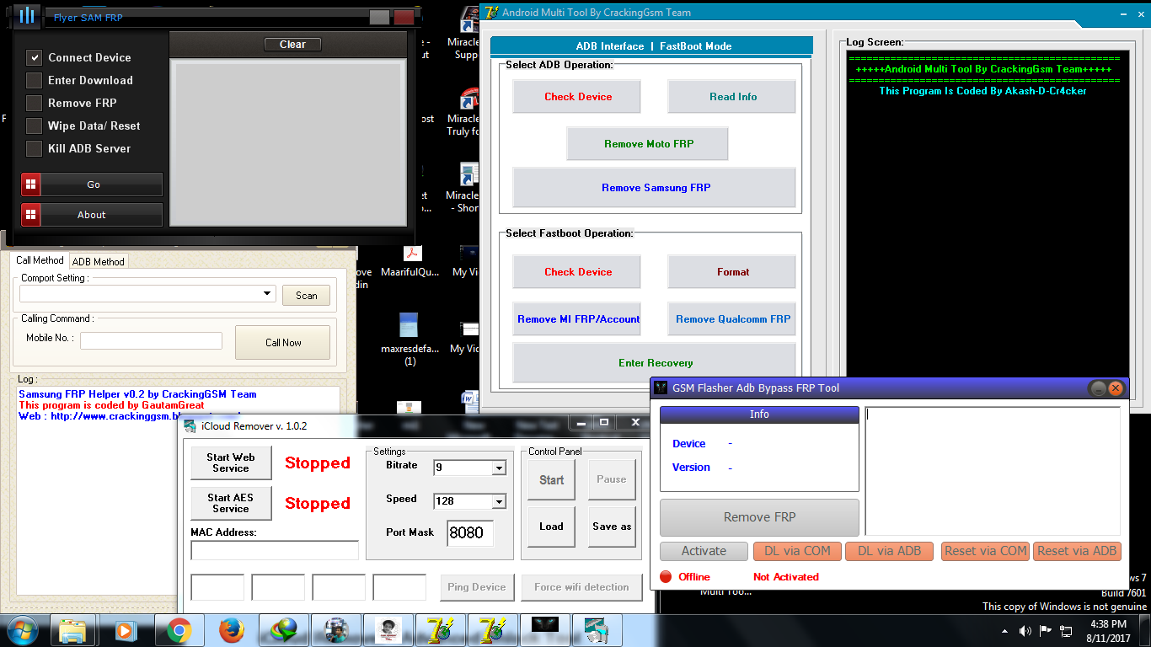
Task: Enable Kill ADB Server checkbox
Action: click(34, 148)
